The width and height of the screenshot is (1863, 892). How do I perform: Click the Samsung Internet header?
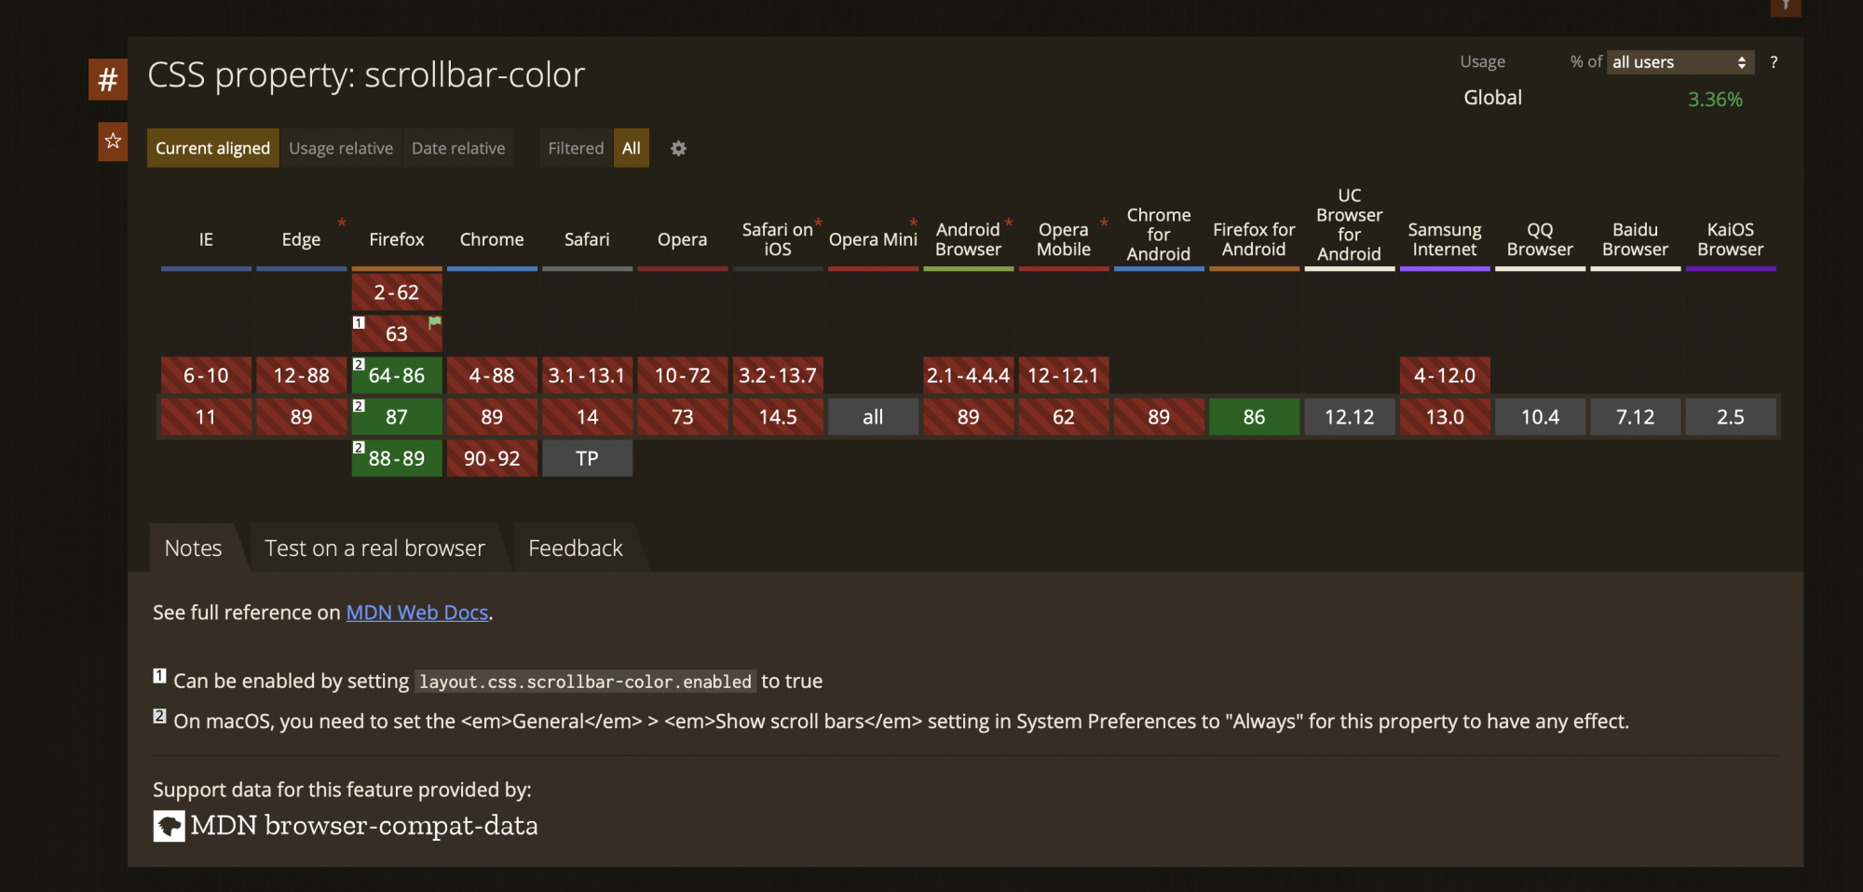(1445, 239)
